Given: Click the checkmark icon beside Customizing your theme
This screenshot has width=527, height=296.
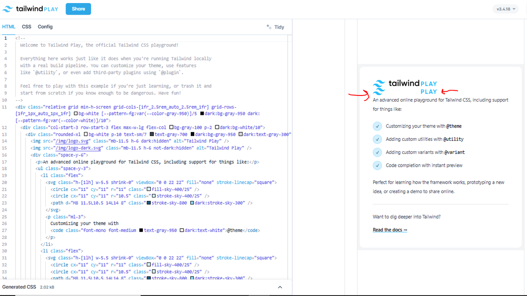Looking at the screenshot, I should [x=377, y=126].
